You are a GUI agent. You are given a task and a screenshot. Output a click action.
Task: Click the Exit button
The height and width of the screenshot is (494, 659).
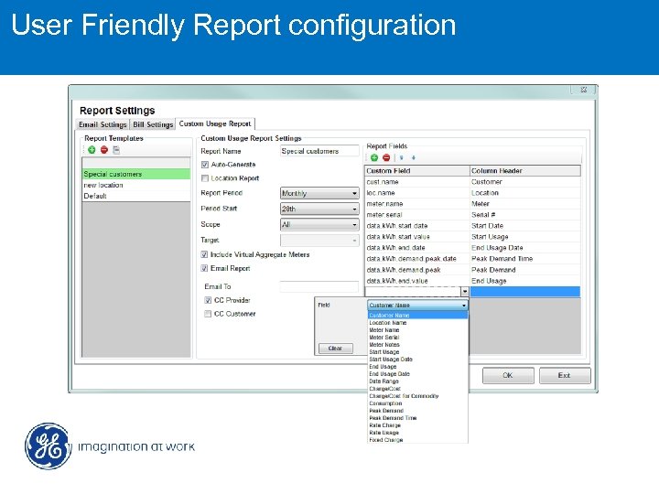pos(565,376)
